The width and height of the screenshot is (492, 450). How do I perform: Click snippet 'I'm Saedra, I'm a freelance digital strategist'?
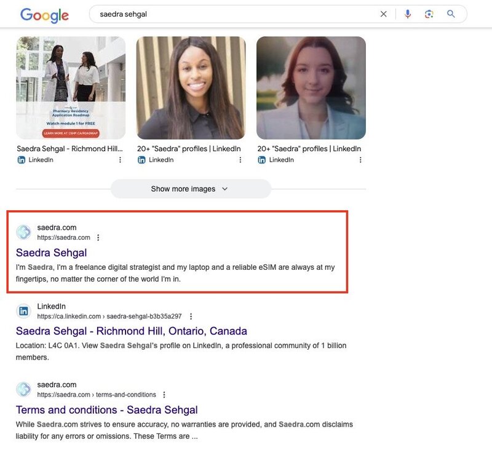175,273
